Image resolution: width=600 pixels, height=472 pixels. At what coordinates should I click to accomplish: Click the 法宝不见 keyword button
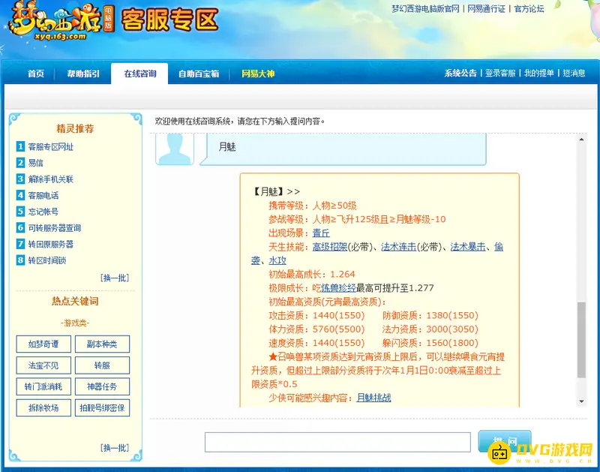[43, 365]
